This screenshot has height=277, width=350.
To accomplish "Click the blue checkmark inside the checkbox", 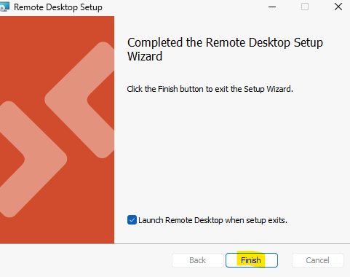I will point(132,220).
